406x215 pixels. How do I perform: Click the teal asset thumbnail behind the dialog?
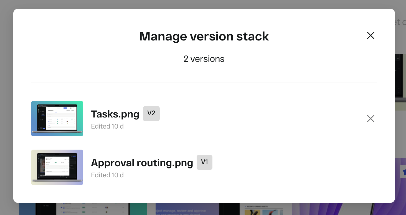(83, 209)
